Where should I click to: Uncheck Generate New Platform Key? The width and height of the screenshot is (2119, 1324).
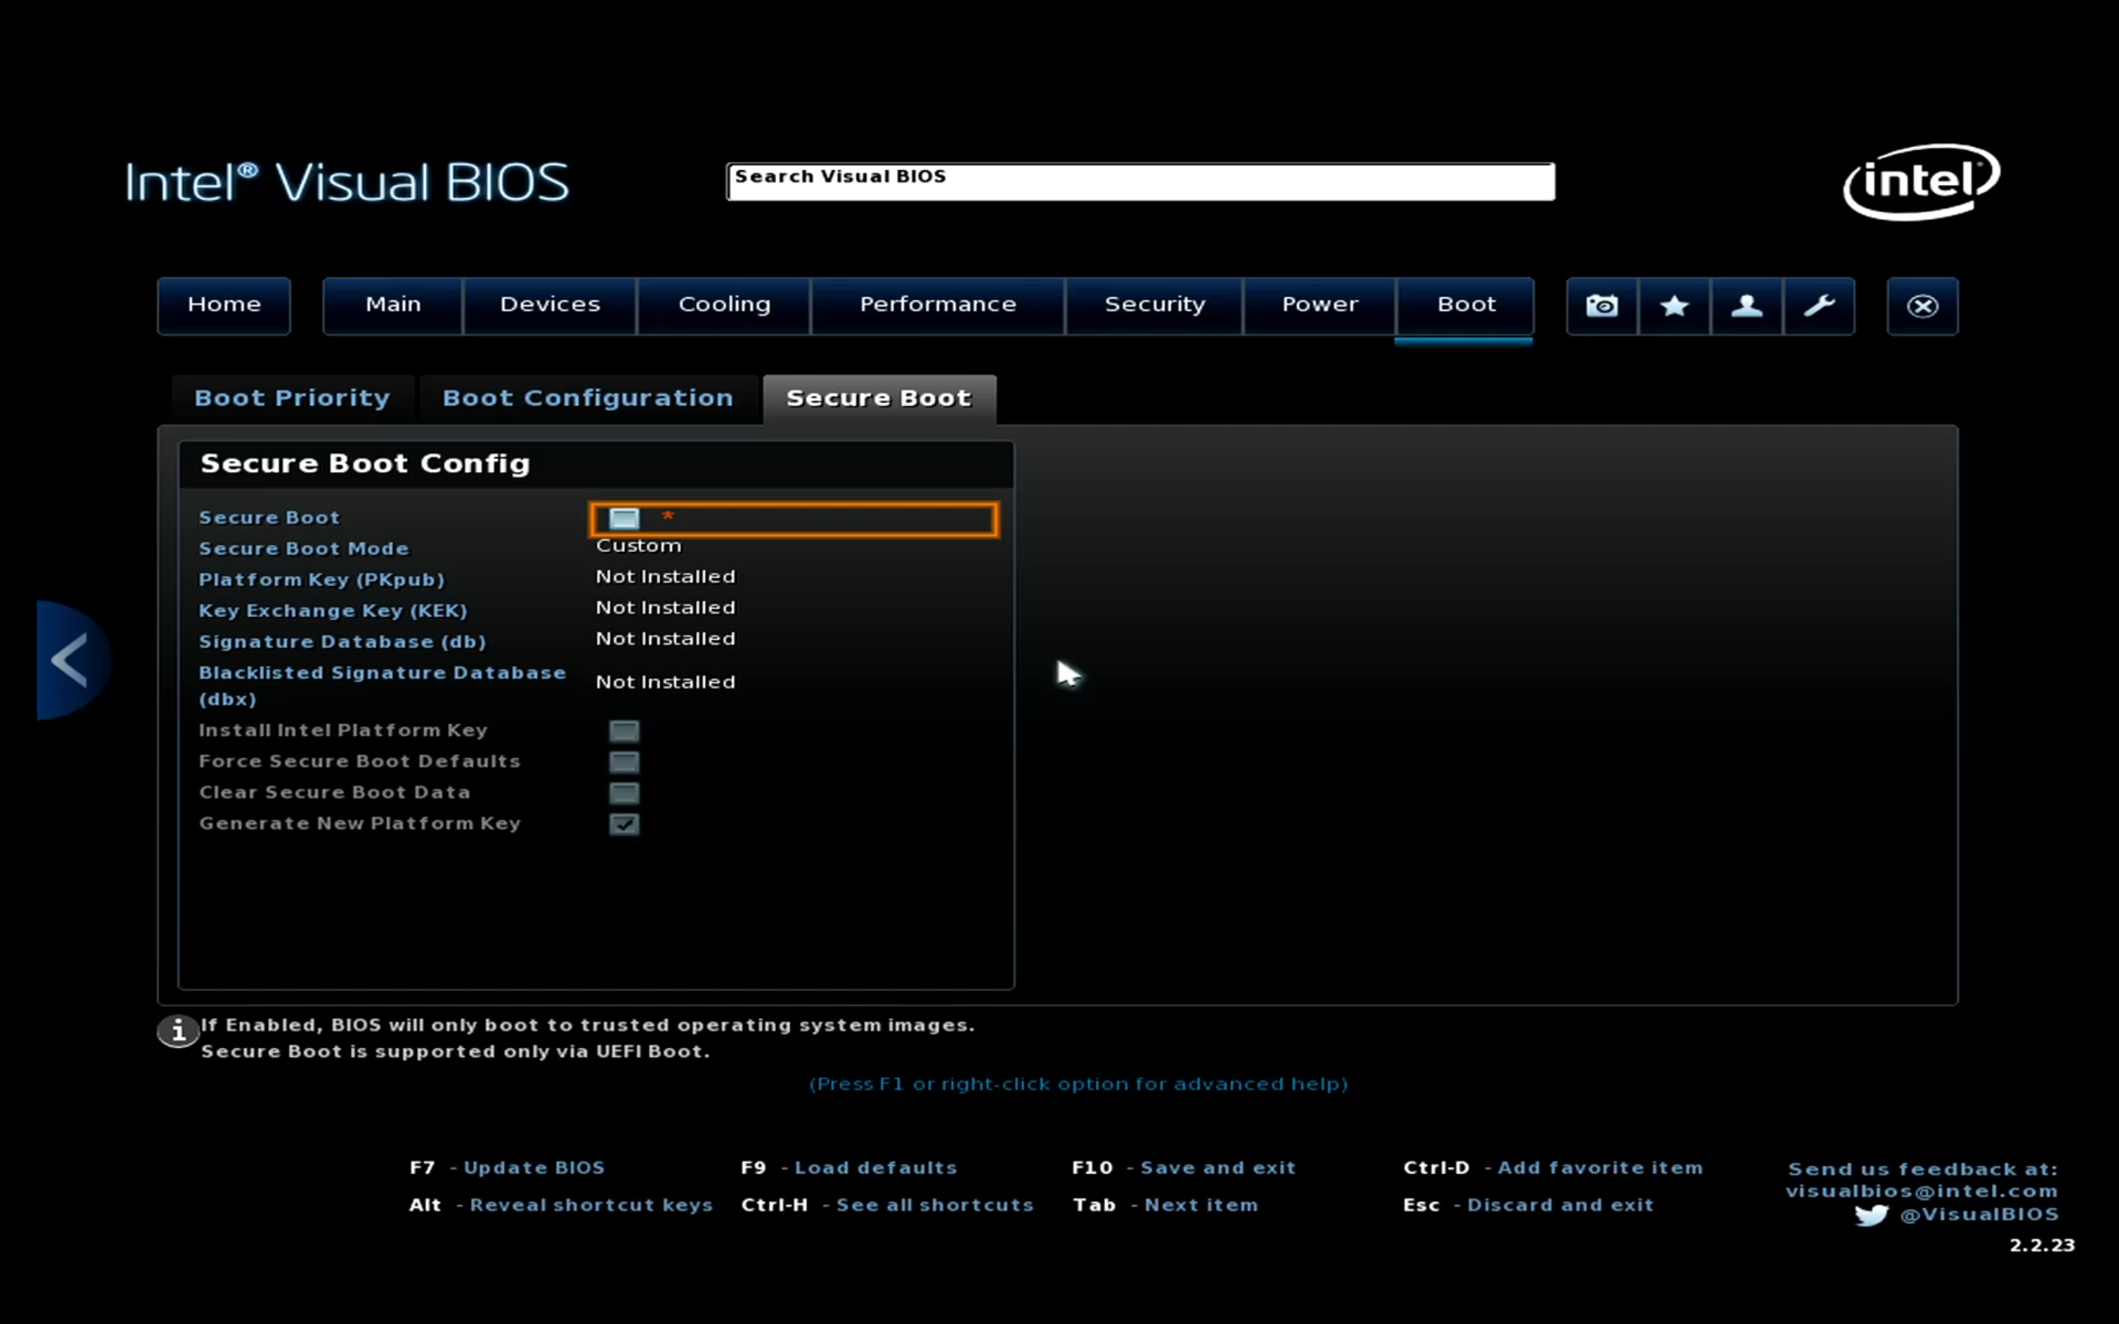click(625, 824)
